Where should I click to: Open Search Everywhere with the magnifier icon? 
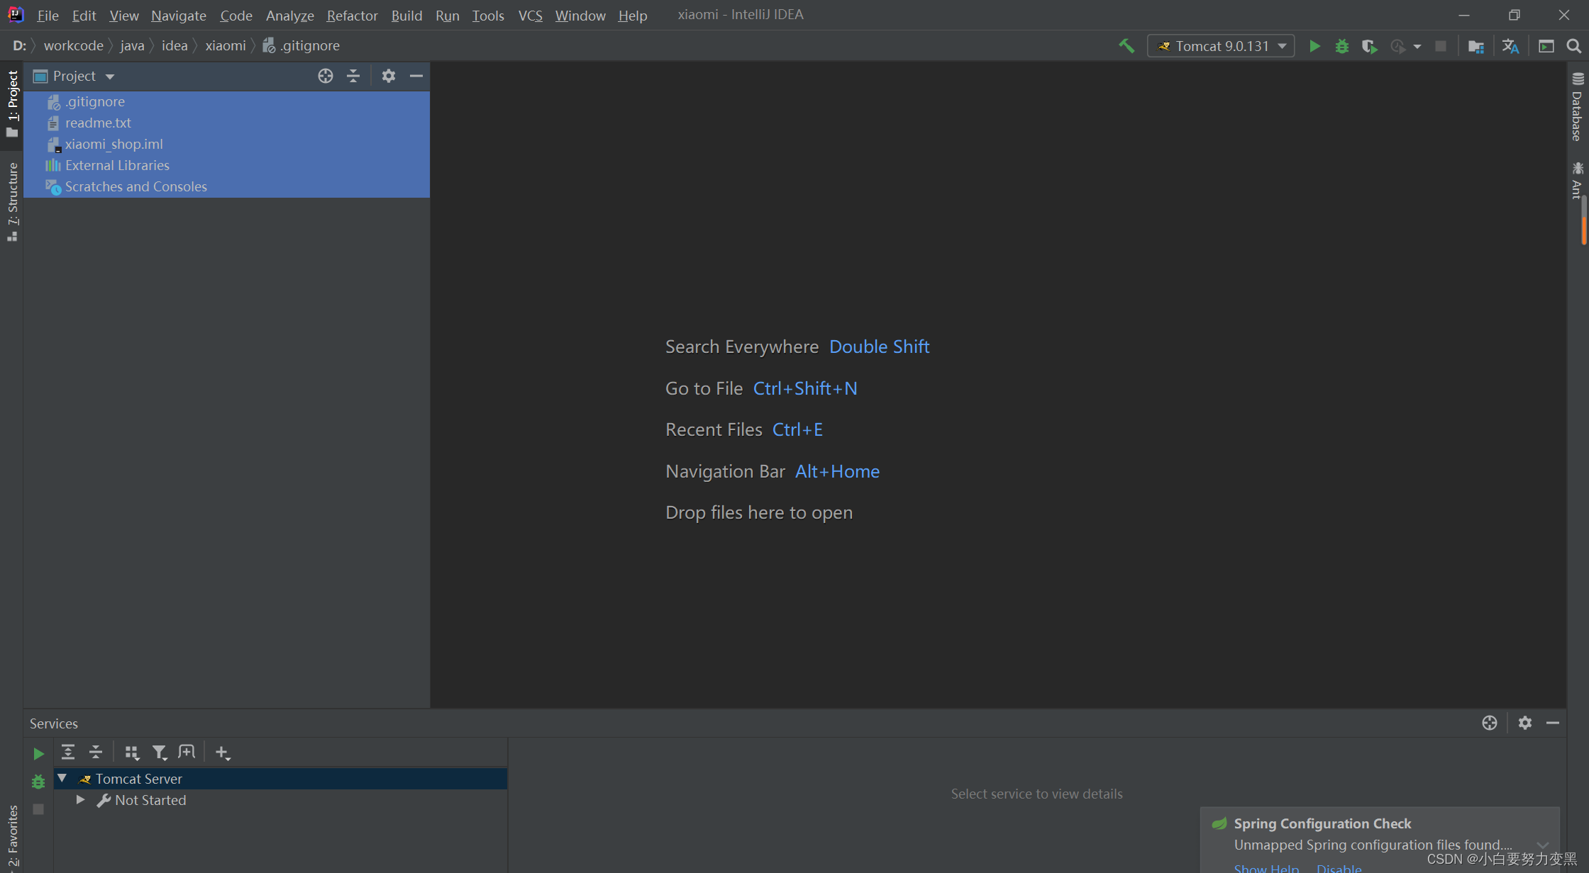[x=1573, y=46]
